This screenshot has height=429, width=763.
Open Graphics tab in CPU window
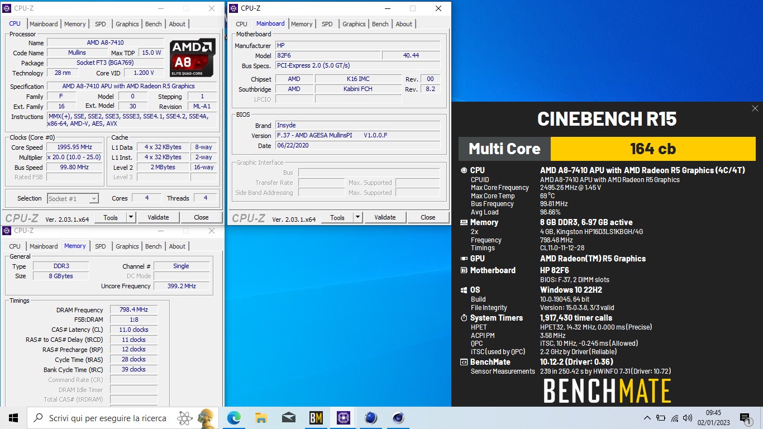pos(127,24)
